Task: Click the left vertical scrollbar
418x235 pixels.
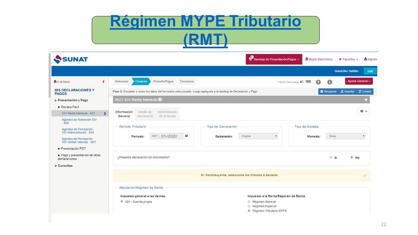Action: click(x=50, y=136)
